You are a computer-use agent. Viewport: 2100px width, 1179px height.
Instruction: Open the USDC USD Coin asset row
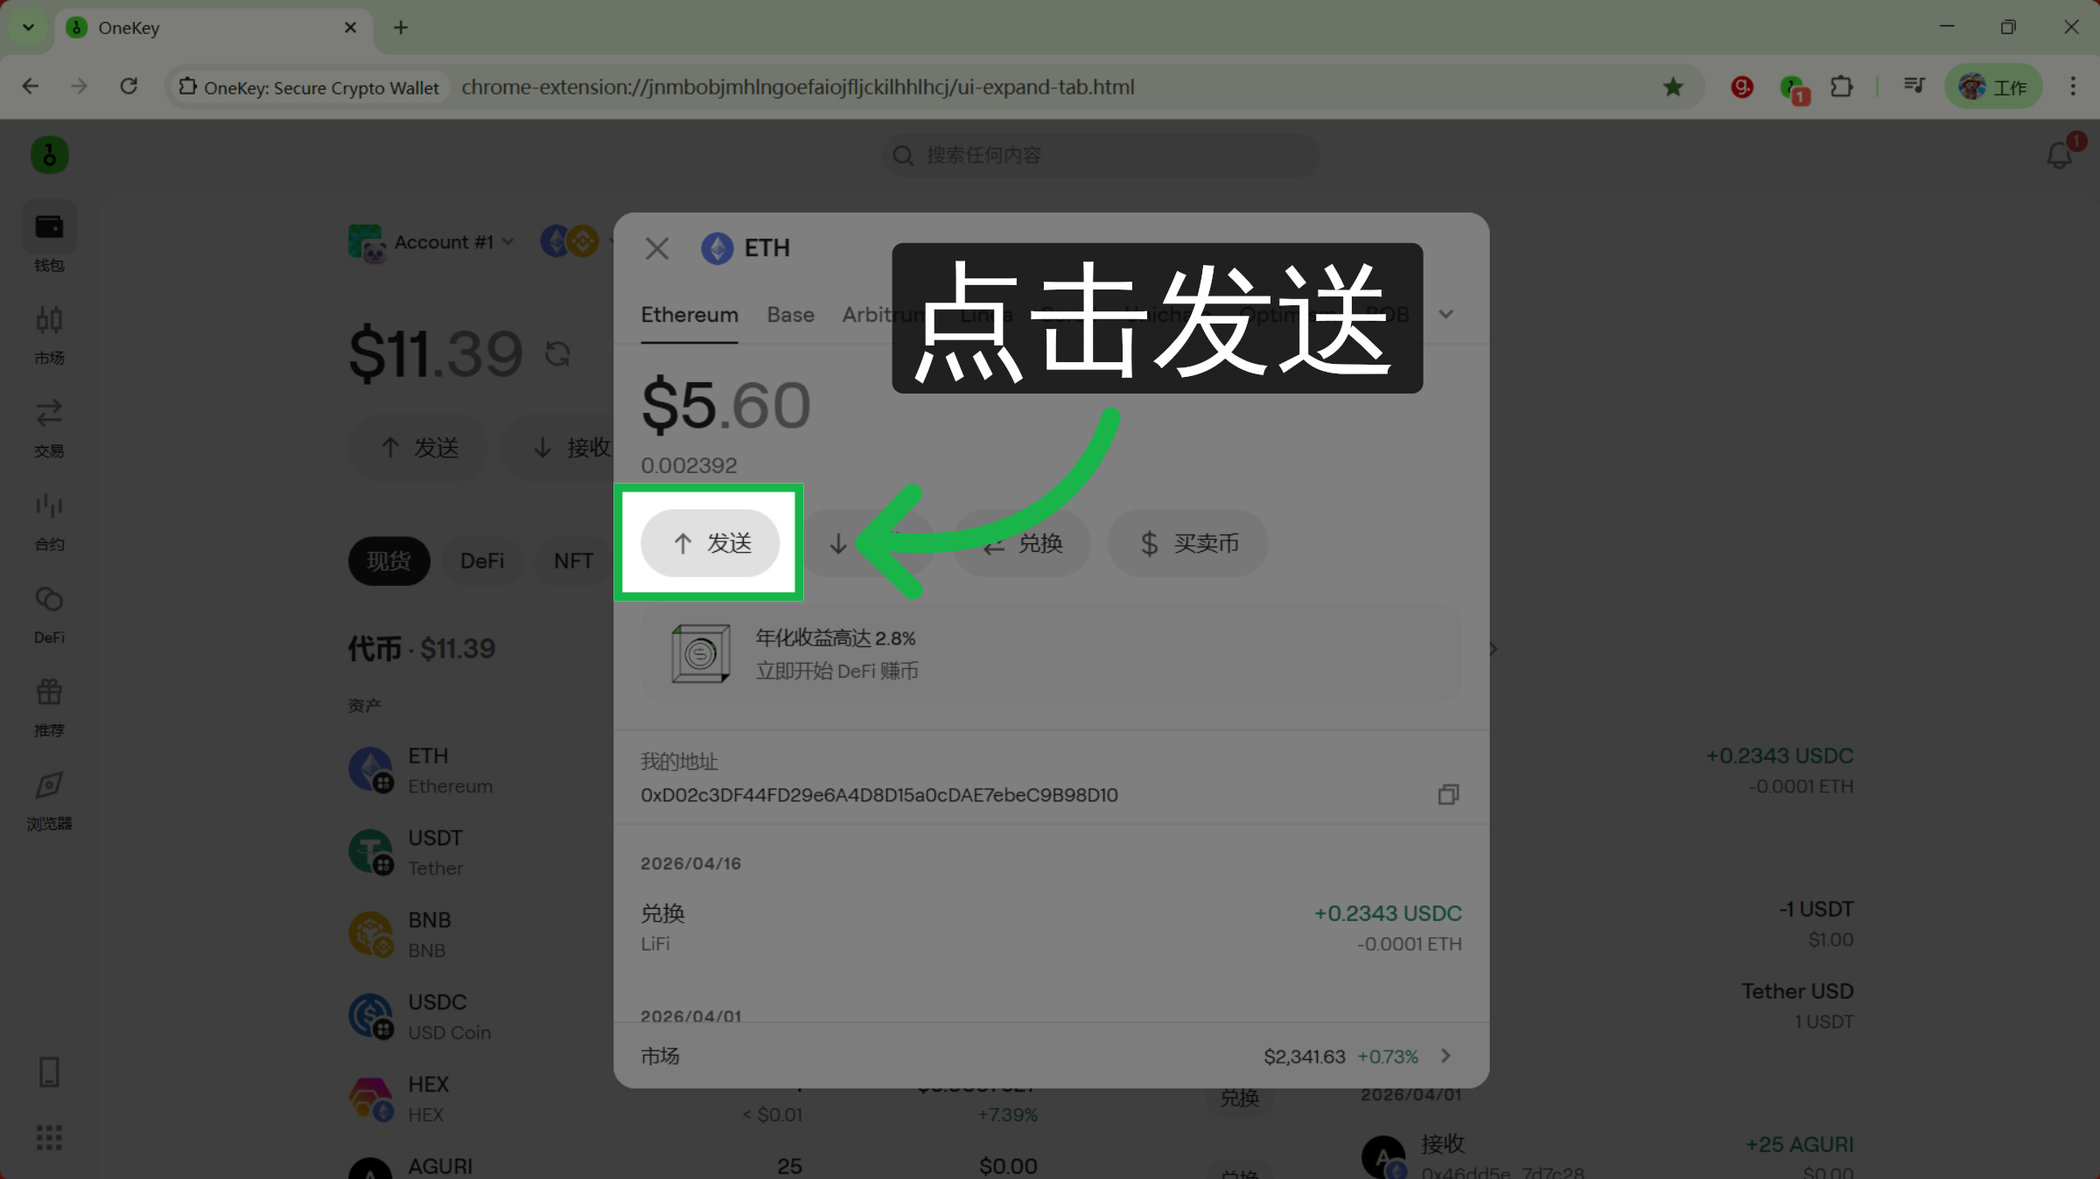coord(479,1016)
